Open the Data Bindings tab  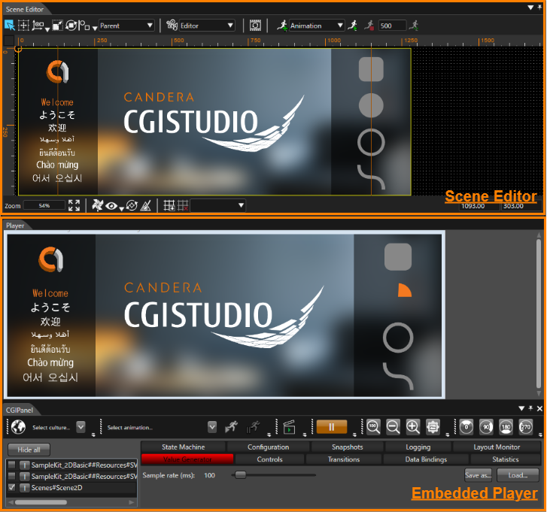click(x=426, y=459)
